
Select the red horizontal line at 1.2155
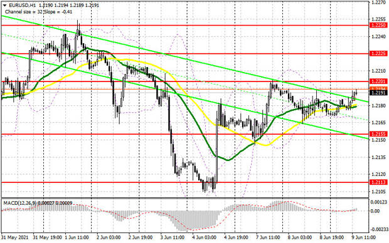tap(184, 134)
